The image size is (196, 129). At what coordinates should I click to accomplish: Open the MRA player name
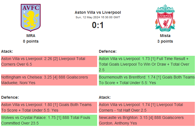coord(31,36)
